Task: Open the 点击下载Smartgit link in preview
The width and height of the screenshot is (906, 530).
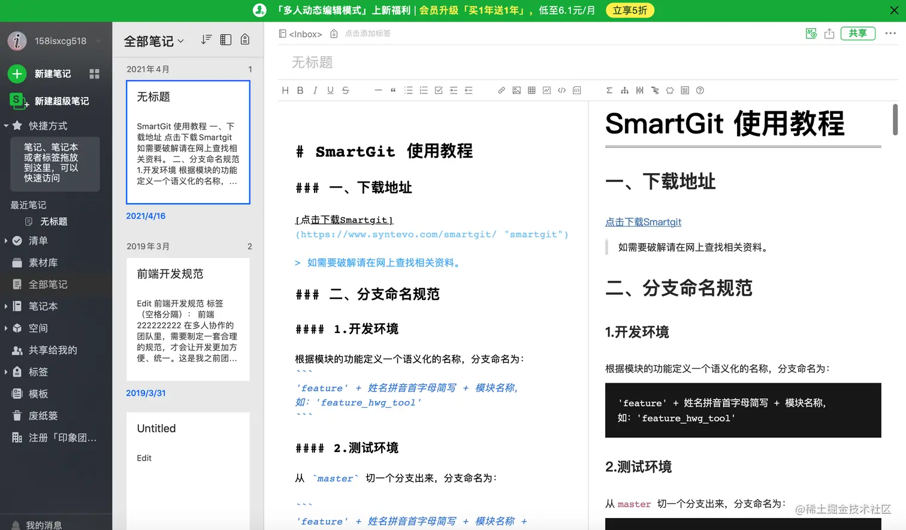Action: [643, 222]
